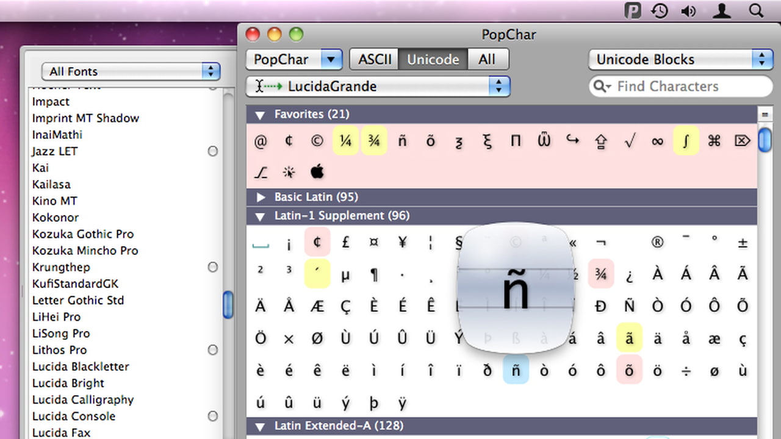The width and height of the screenshot is (781, 439).
Task: Toggle the circle beside Krungthep font
Action: pos(212,267)
